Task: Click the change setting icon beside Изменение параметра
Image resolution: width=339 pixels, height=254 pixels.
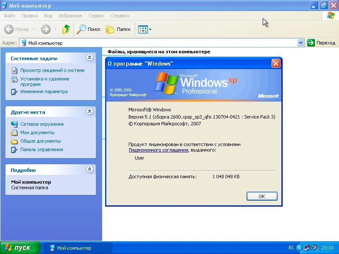Action: (14, 92)
